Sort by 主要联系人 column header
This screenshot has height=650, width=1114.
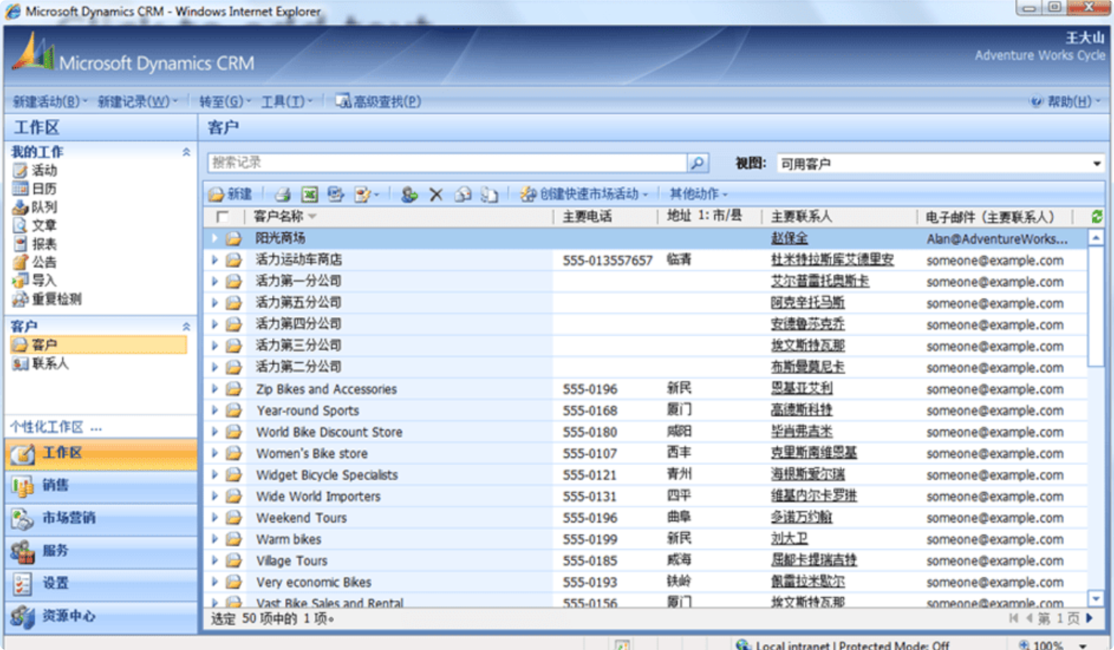click(x=801, y=217)
